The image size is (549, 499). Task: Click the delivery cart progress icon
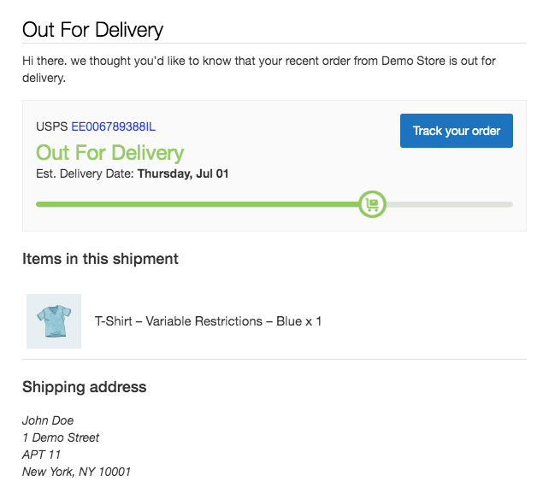point(372,204)
